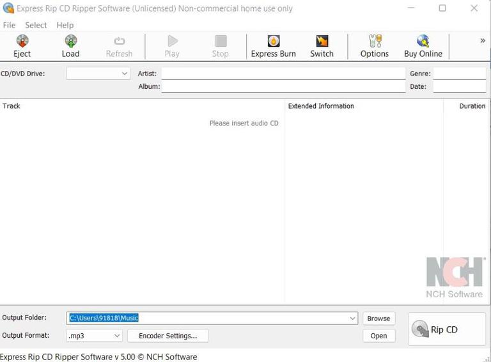Viewport: 491px width, 362px height.
Task: Click the Buy Online icon
Action: (423, 41)
